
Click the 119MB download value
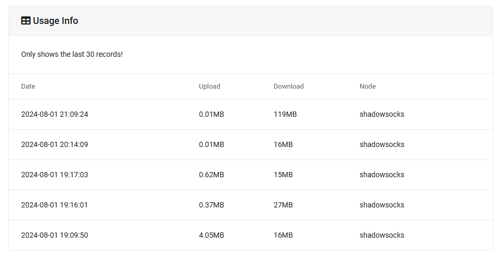click(285, 114)
